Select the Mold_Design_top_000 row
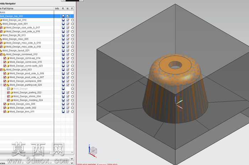The width and height of the screenshot is (249, 165). (37, 16)
